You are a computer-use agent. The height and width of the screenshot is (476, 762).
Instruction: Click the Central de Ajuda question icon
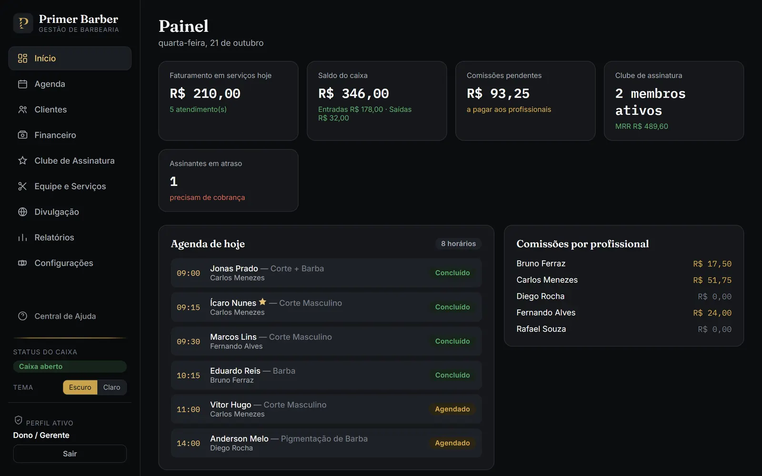22,316
